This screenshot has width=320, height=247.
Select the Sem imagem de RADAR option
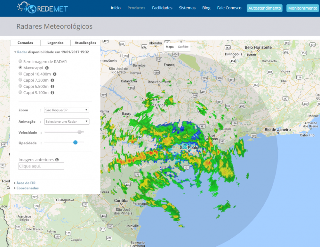[x=20, y=61]
